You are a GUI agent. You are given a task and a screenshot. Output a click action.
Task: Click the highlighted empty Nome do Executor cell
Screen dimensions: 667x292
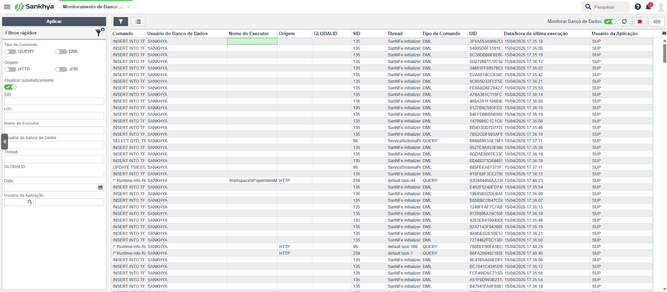pos(252,42)
